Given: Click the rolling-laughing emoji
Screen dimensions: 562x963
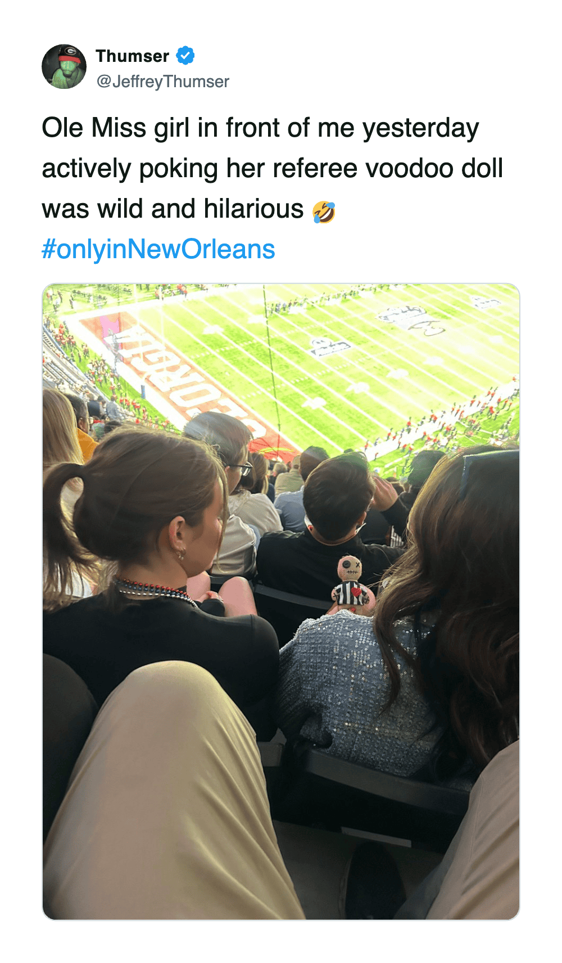Looking at the screenshot, I should click(324, 211).
